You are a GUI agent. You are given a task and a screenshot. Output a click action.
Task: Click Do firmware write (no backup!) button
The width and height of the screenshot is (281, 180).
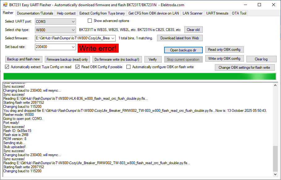point(117,59)
